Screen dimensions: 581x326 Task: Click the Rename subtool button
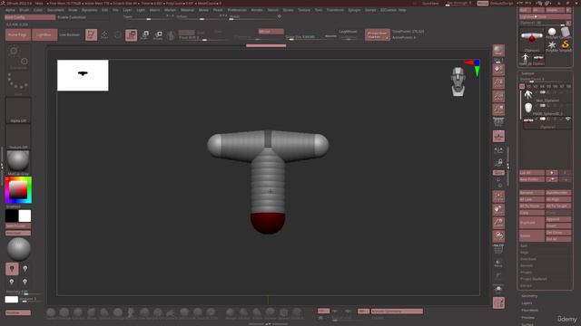pyautogui.click(x=532, y=193)
